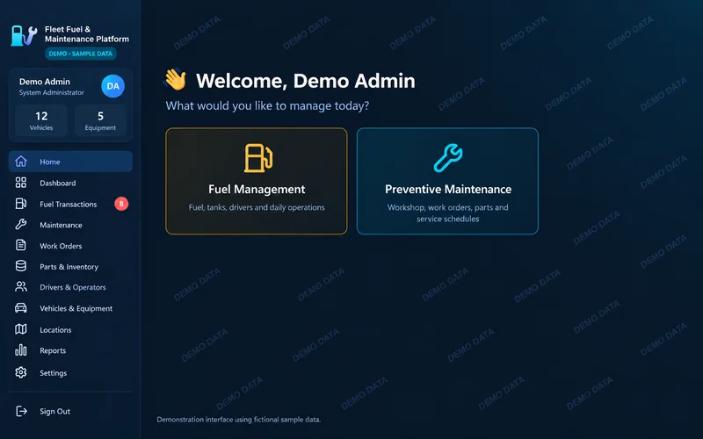
Task: Click 'Fuel, tanks, drivers and daily operations' text
Action: pos(257,207)
